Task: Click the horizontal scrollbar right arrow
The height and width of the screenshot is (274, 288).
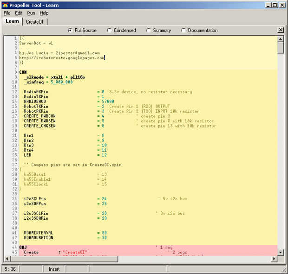Action: [274, 259]
